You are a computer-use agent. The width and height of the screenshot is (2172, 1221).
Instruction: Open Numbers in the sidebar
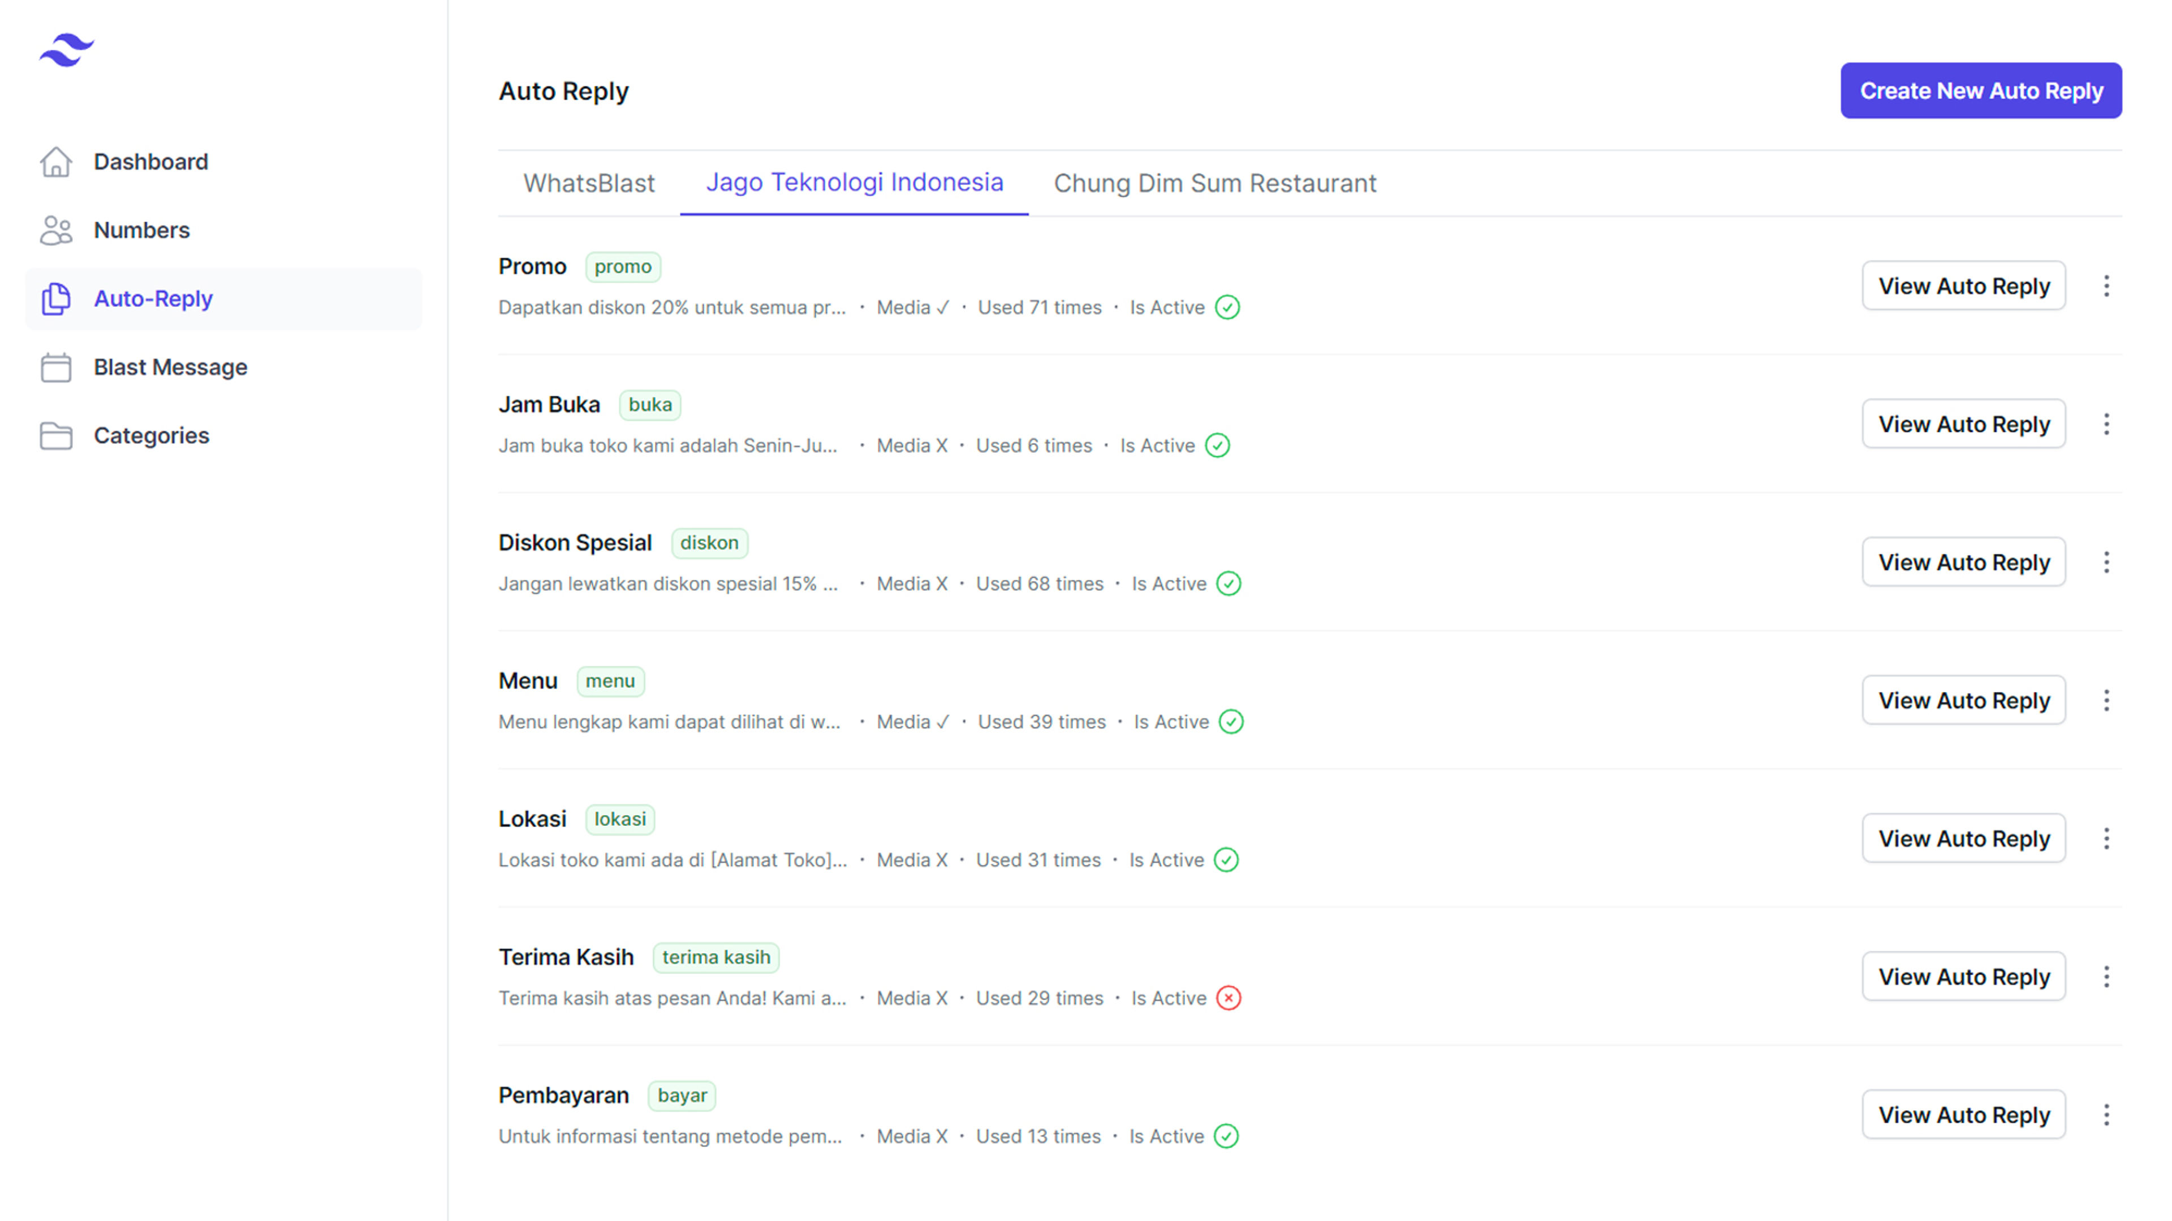pyautogui.click(x=223, y=230)
